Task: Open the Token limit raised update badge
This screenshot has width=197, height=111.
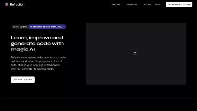Action: [47, 27]
